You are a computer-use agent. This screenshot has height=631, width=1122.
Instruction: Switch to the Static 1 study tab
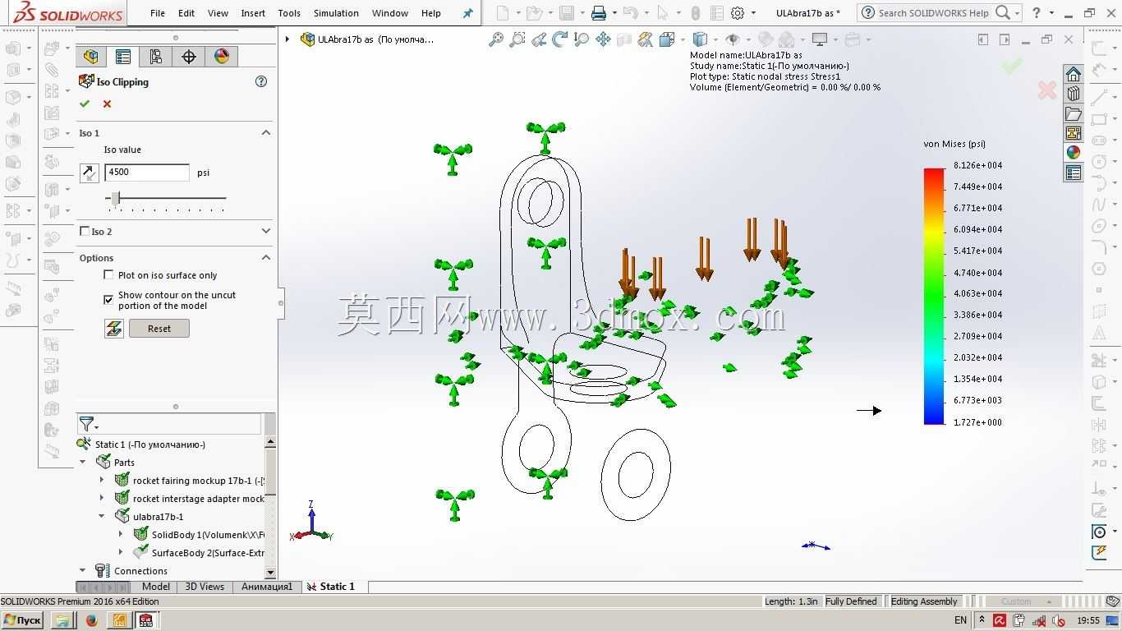click(x=331, y=587)
